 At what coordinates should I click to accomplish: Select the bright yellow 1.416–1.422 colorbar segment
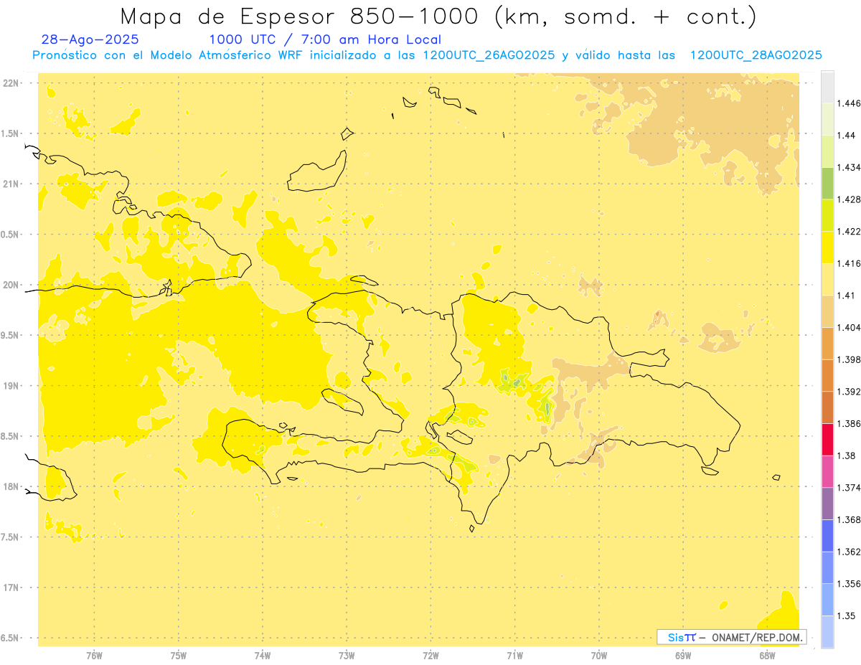(x=827, y=247)
